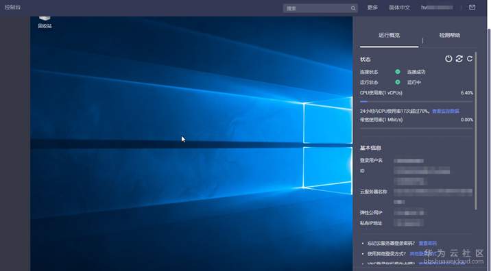This screenshot has height=271, width=491.
Task: Click the 弹性公网IP label
Action: 371,213
